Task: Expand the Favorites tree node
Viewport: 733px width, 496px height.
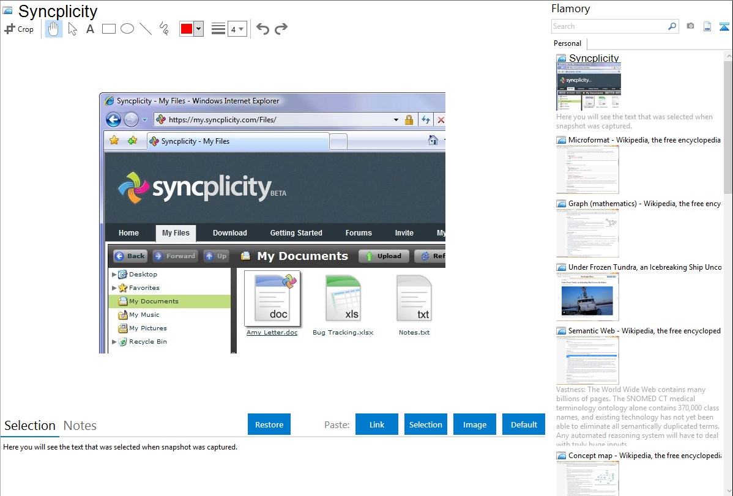Action: point(114,288)
